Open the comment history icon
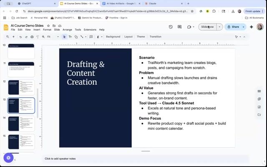 click(179, 27)
